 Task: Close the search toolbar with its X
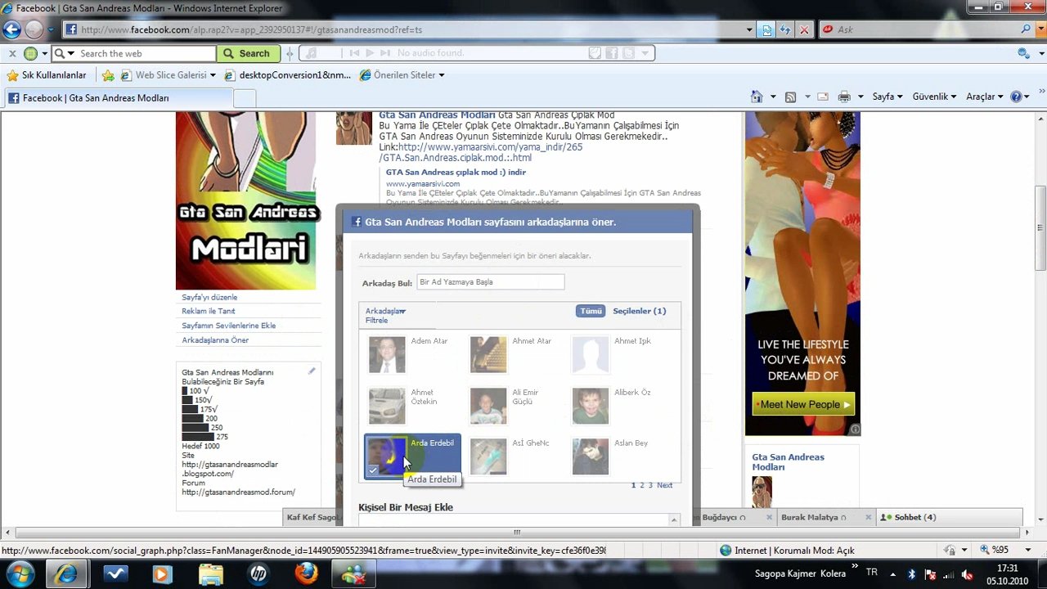point(11,53)
